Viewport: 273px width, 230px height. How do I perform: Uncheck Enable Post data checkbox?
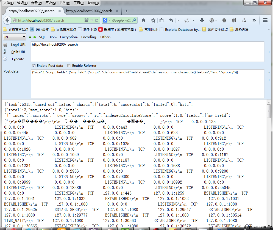[x=34, y=65]
